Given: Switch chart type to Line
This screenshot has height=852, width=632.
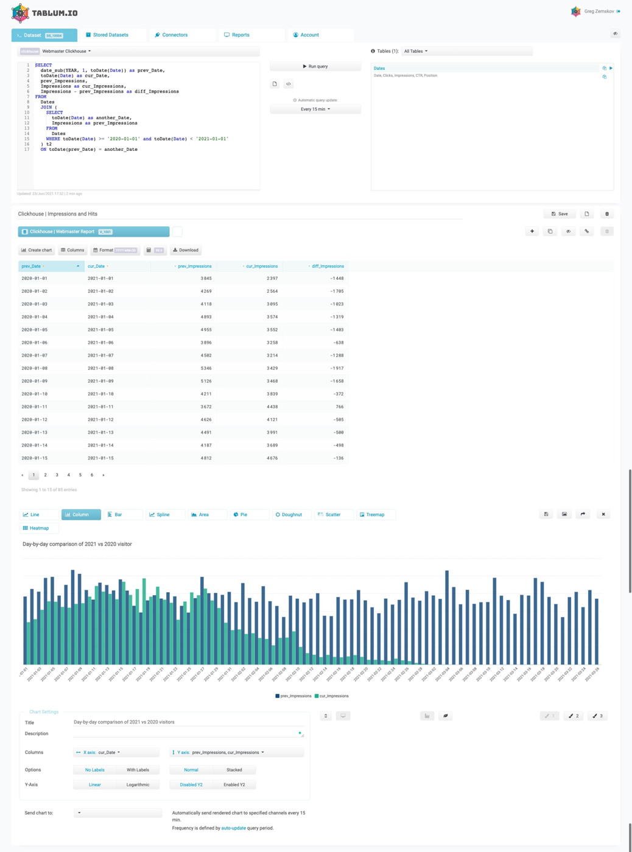Looking at the screenshot, I should [x=39, y=514].
